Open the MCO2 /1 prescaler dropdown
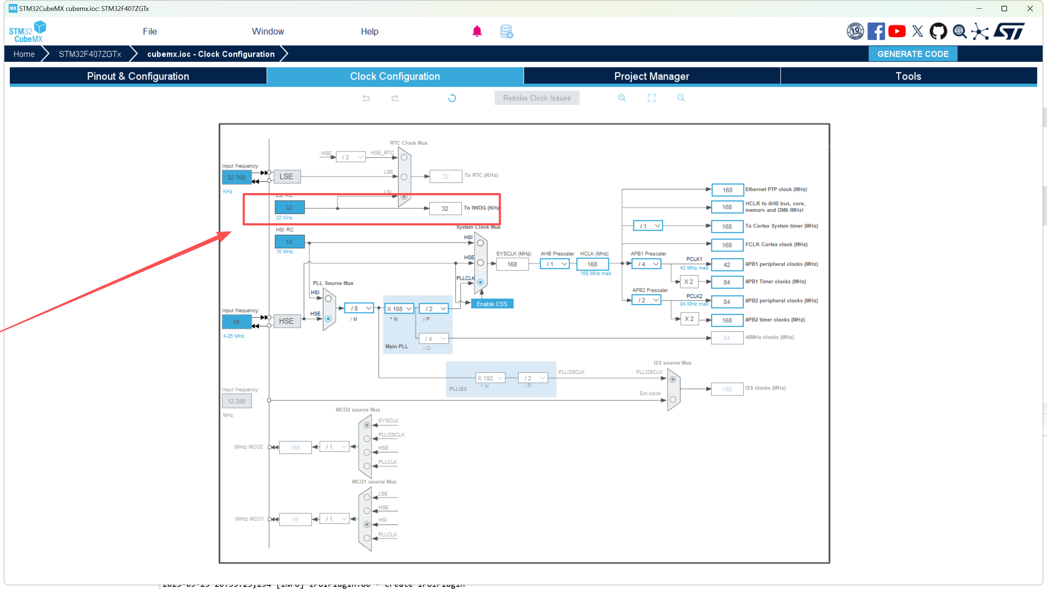The height and width of the screenshot is (589, 1047). click(x=334, y=447)
